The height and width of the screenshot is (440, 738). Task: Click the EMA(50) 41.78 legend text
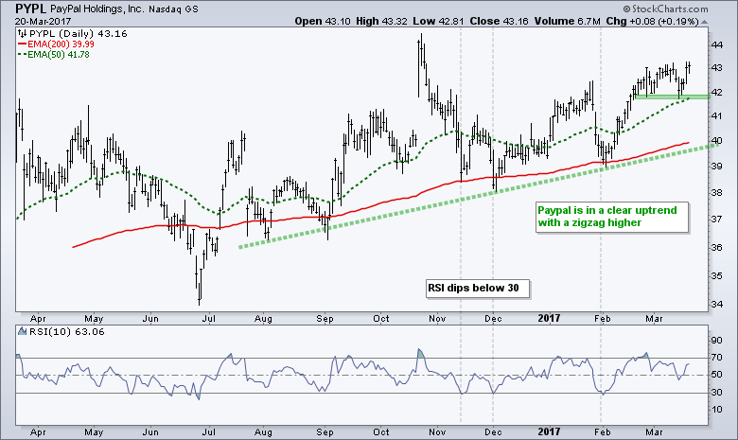pos(59,55)
